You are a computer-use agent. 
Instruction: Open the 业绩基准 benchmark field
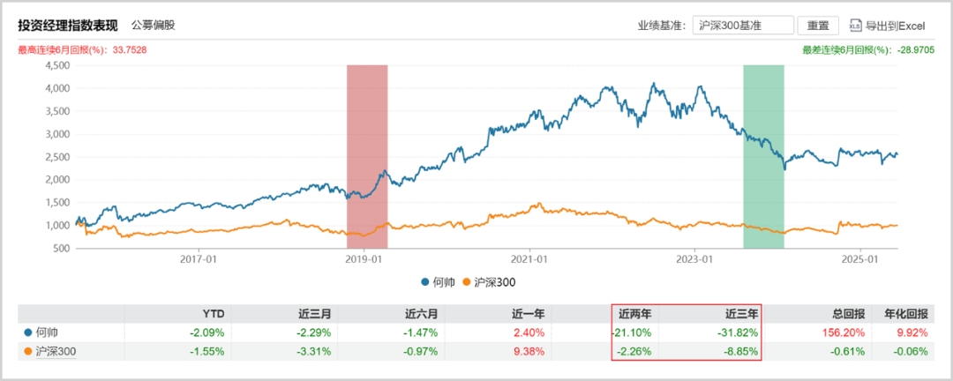743,26
